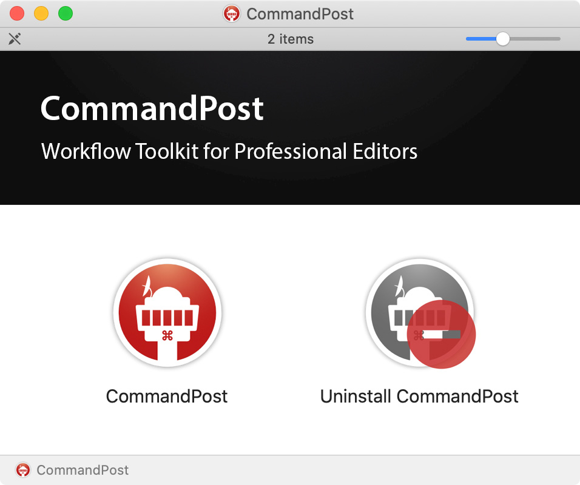Click the "2 items" status text

291,39
